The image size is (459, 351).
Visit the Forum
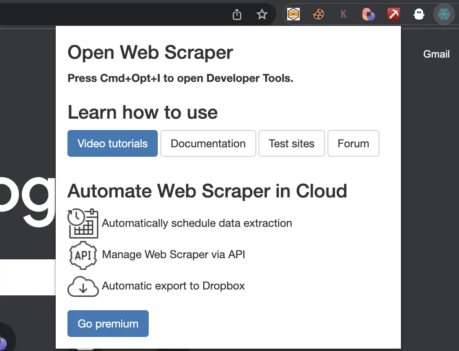[353, 143]
